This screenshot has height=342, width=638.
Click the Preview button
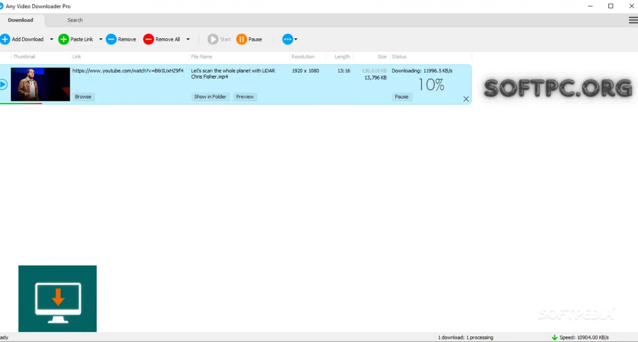[x=244, y=96]
